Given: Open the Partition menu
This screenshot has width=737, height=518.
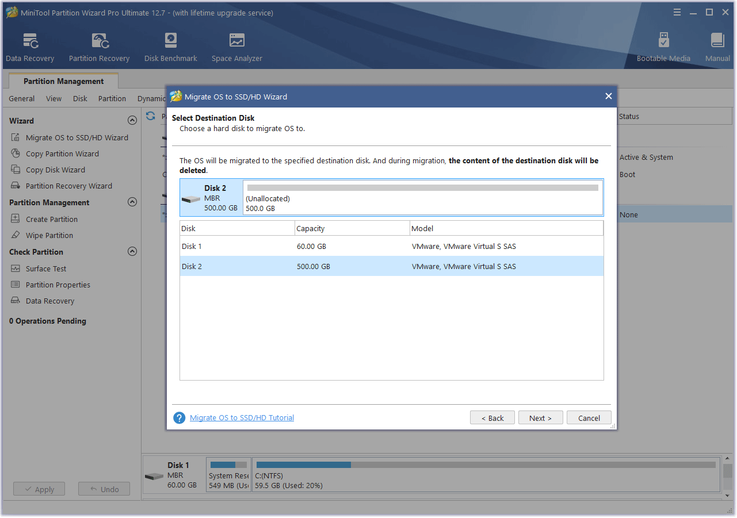Looking at the screenshot, I should pyautogui.click(x=112, y=98).
